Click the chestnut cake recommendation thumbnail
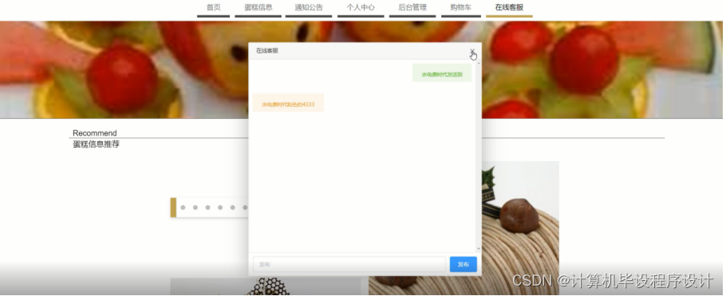 coord(520,228)
